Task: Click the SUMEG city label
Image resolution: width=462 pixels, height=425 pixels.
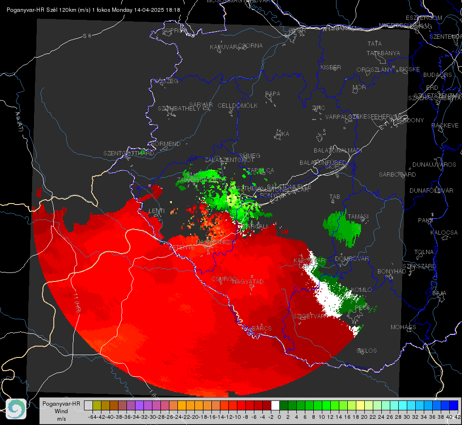Action: tap(250, 155)
